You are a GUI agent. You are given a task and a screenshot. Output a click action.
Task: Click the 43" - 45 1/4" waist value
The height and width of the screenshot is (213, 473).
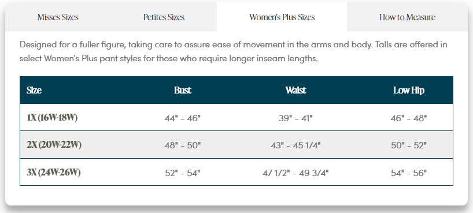point(295,145)
